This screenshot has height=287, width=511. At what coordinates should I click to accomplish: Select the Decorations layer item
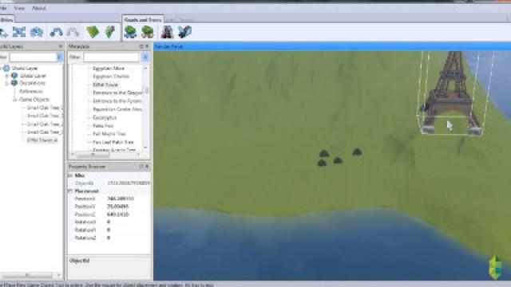(32, 83)
